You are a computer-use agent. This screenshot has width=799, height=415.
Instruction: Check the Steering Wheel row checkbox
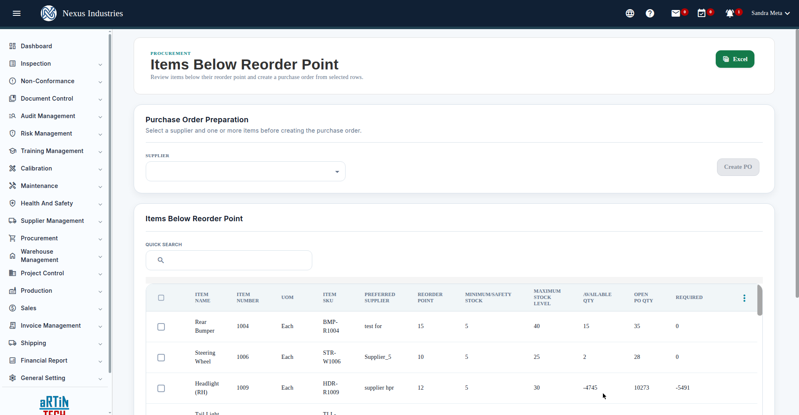161,358
